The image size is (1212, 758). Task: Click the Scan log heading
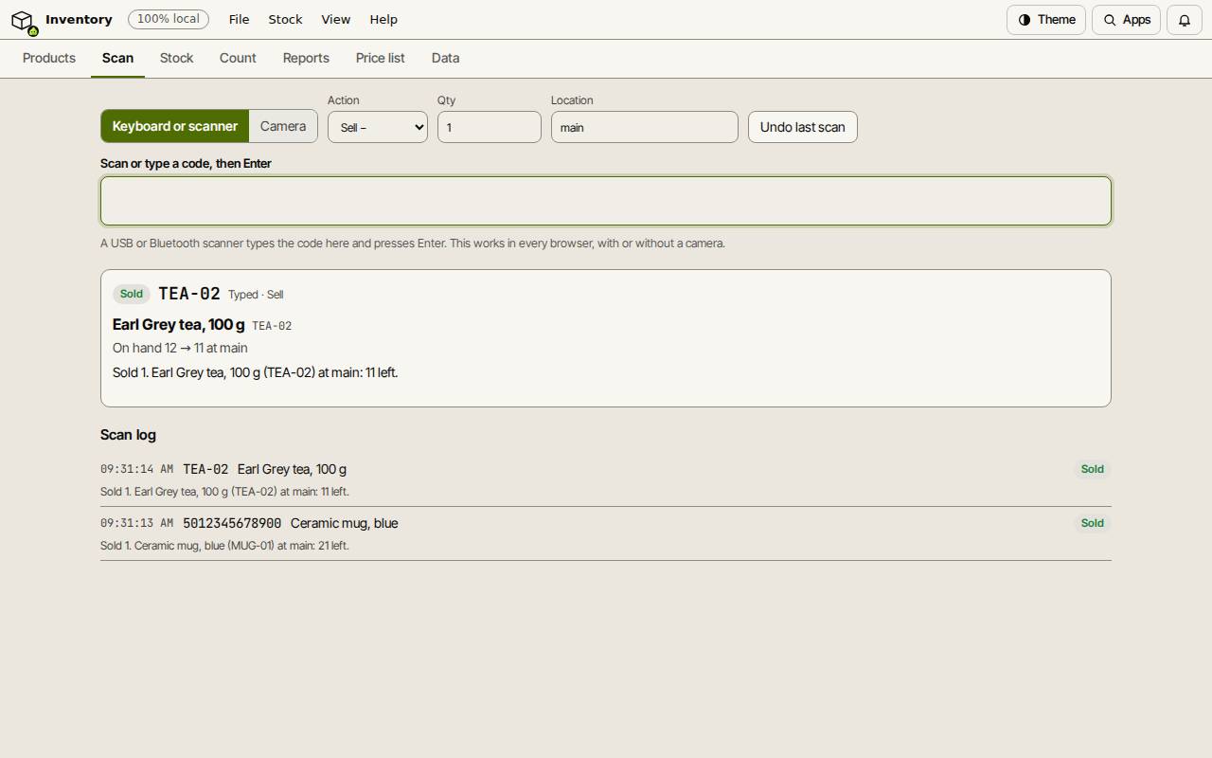tap(128, 435)
